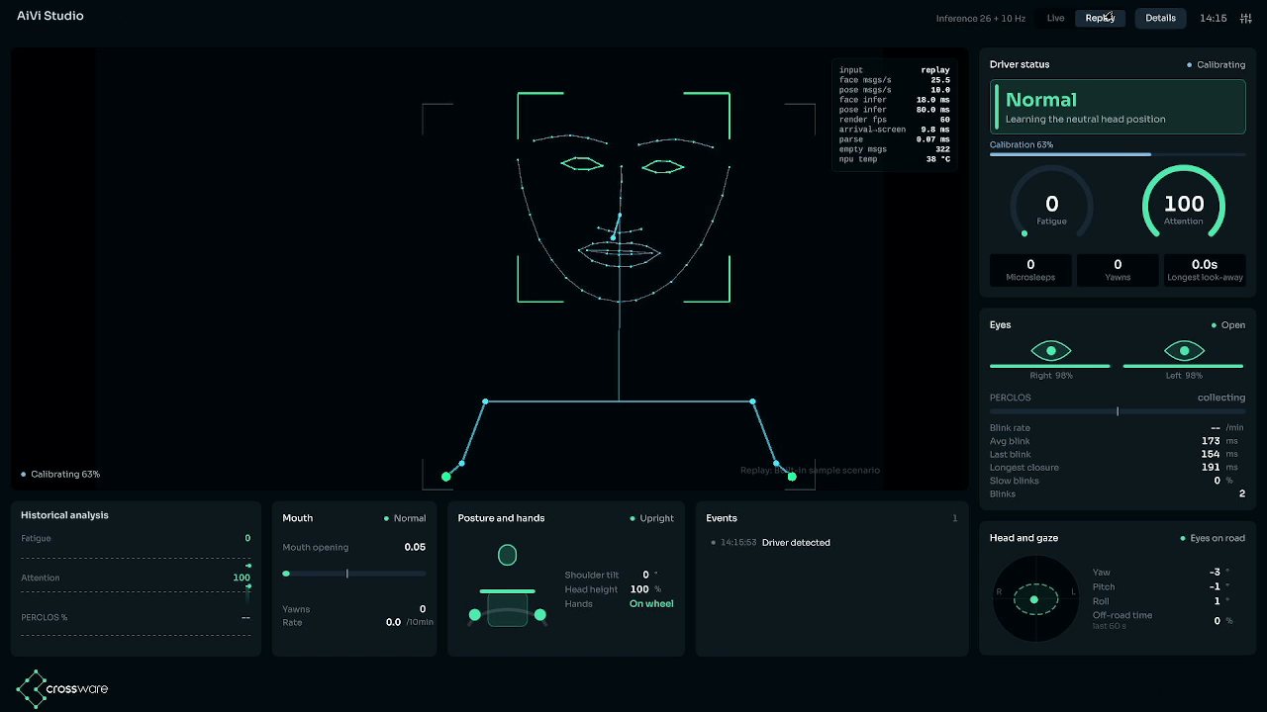Click the Fatigue gauge dial
The width and height of the screenshot is (1267, 712).
coord(1051,204)
